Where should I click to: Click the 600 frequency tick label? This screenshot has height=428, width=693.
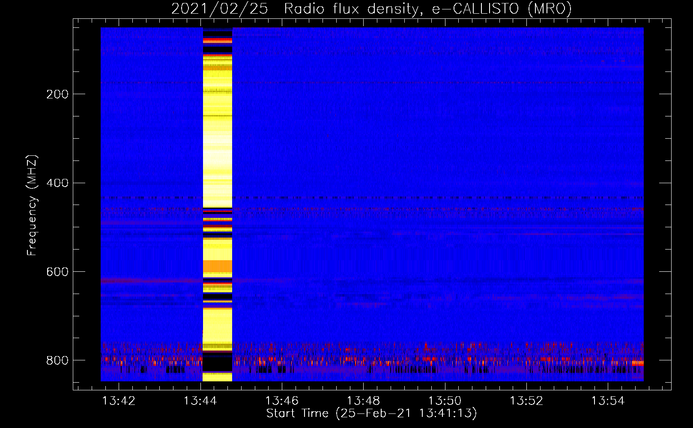57,272
